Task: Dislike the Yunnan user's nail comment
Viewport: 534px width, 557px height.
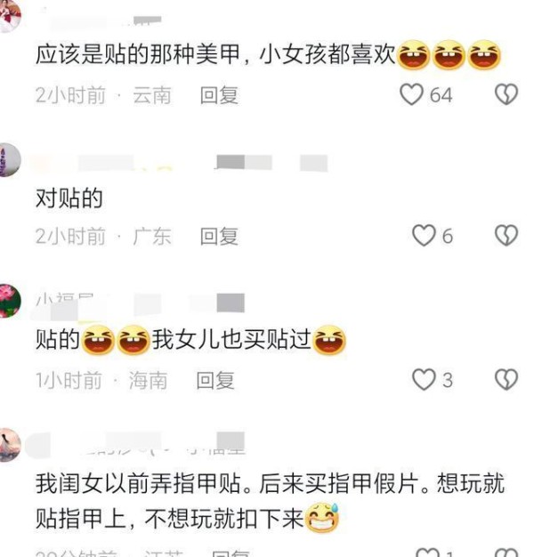Action: (506, 94)
